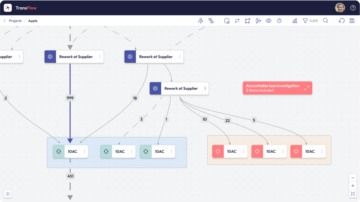The height and width of the screenshot is (202, 360).
Task: Save the project with the disk icon
Action: coord(352,21)
